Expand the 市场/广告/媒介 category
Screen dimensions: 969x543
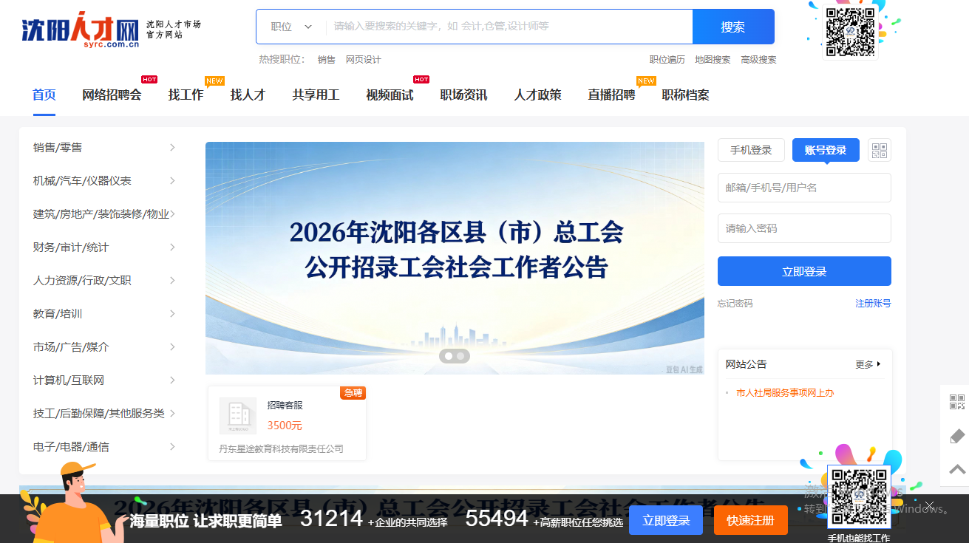pos(104,346)
